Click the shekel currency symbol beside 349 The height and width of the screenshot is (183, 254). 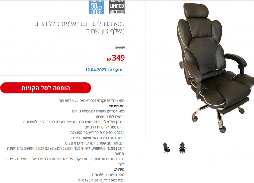coord(109,59)
